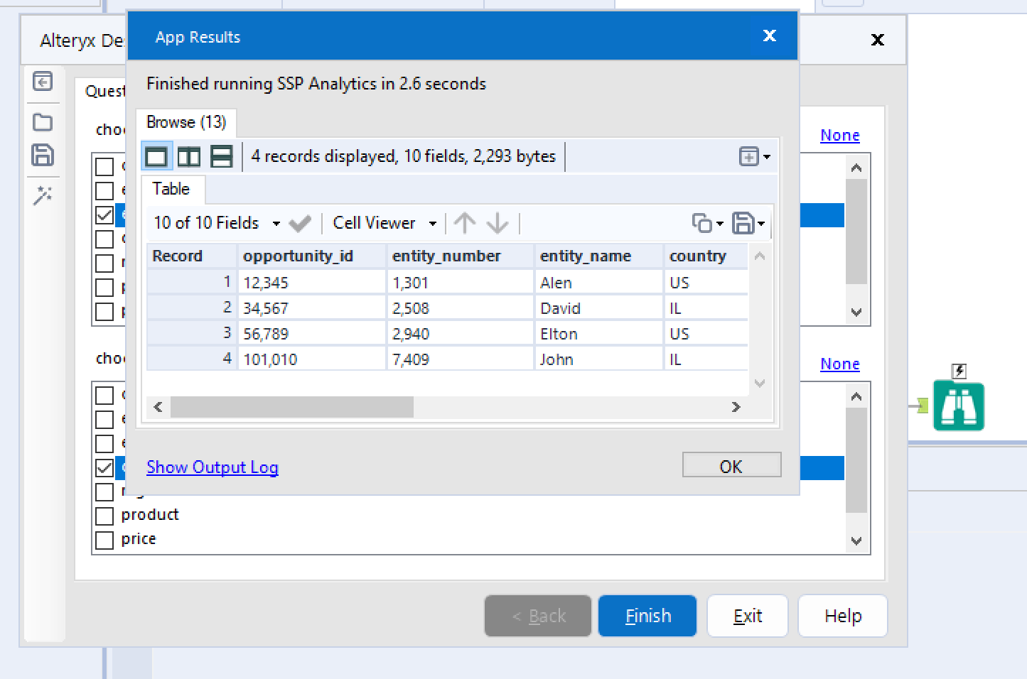Check the price checkbox
Viewport: 1027px width, 679px height.
pos(104,540)
